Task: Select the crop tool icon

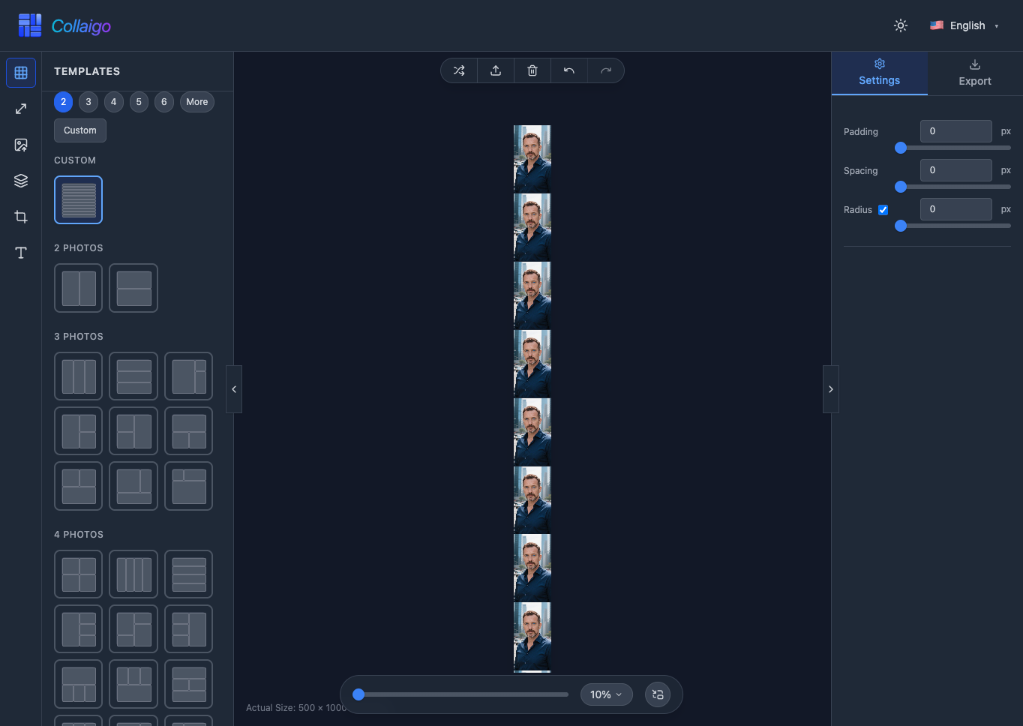Action: pyautogui.click(x=21, y=217)
